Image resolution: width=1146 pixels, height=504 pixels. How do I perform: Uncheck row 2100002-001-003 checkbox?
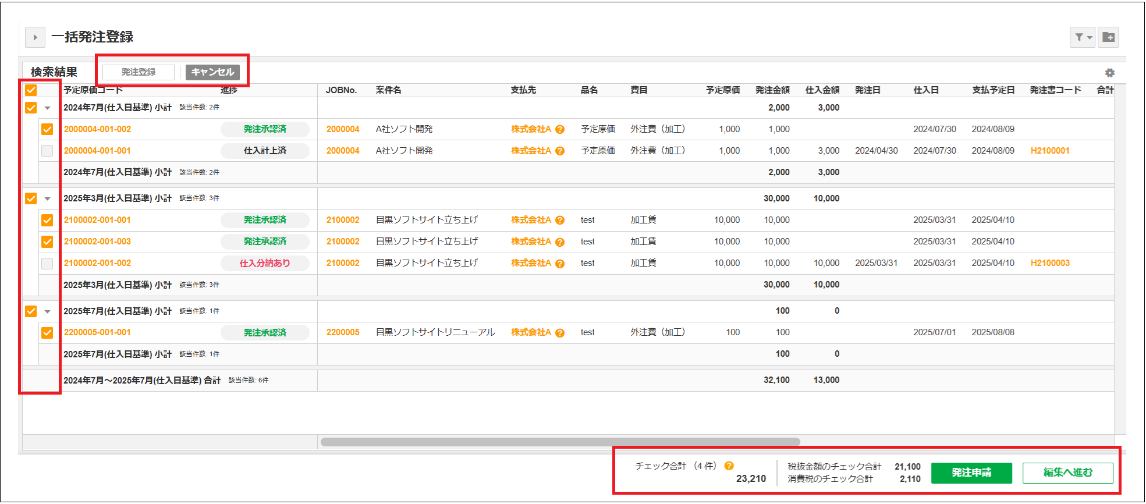pyautogui.click(x=47, y=242)
